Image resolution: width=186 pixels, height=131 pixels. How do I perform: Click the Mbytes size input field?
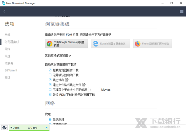point(94,89)
